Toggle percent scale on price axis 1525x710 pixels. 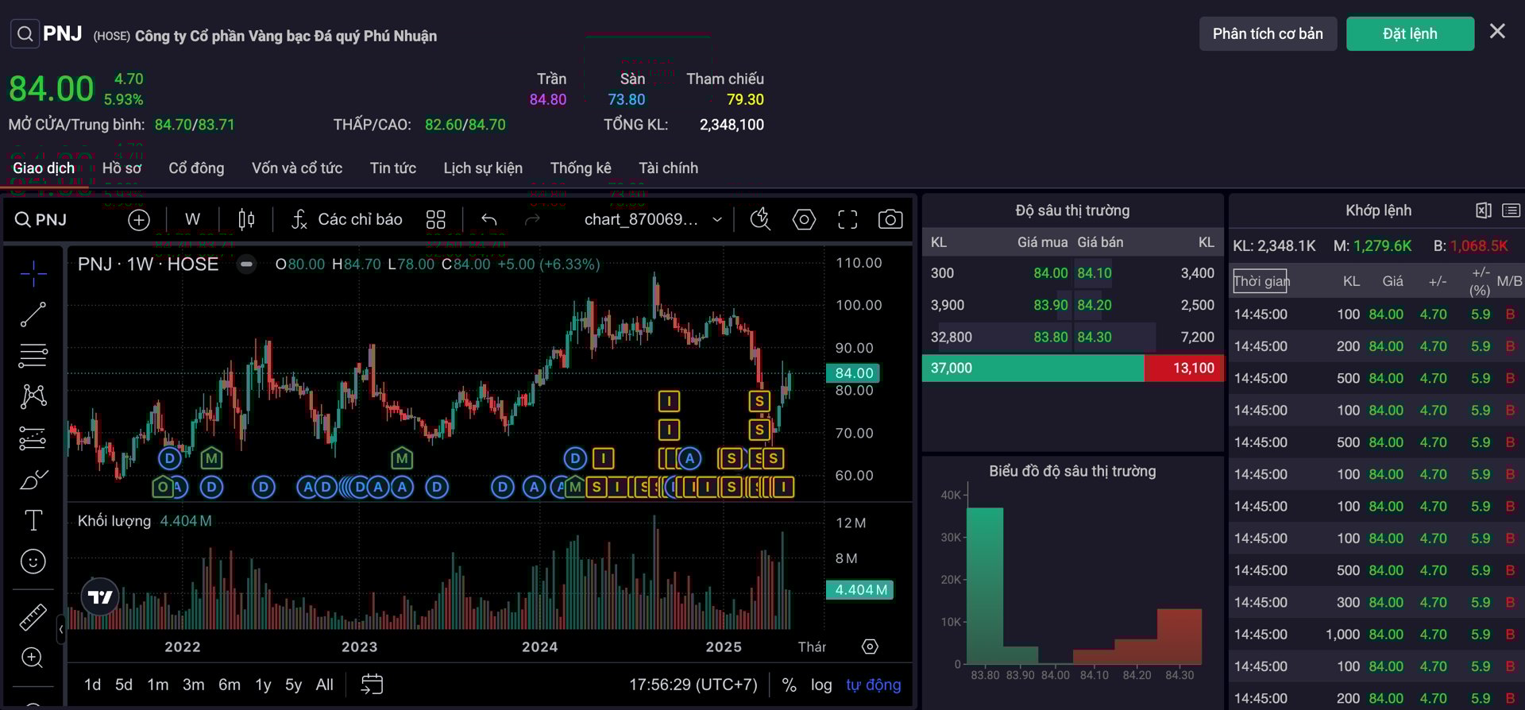pos(789,685)
